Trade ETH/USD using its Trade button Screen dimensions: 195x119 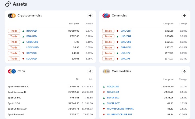[x=14, y=37]
